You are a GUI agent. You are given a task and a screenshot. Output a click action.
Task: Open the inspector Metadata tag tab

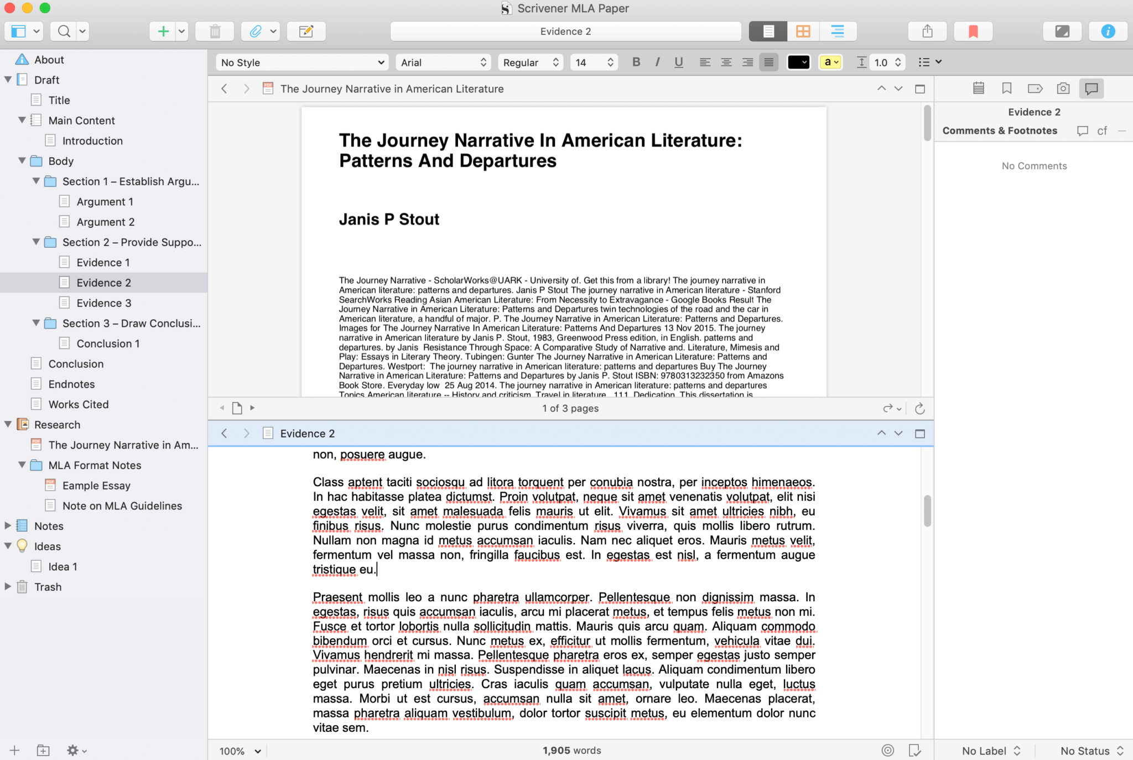tap(1035, 88)
